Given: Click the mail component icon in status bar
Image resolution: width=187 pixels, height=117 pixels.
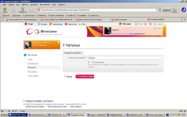Looking at the screenshot, I should coord(6,111).
